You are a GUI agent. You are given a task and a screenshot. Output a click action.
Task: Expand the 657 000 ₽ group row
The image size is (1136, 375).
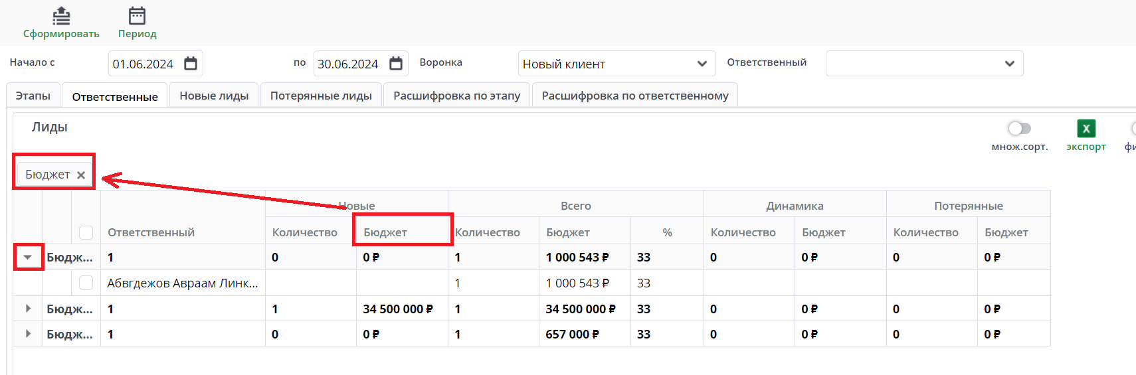(x=28, y=334)
